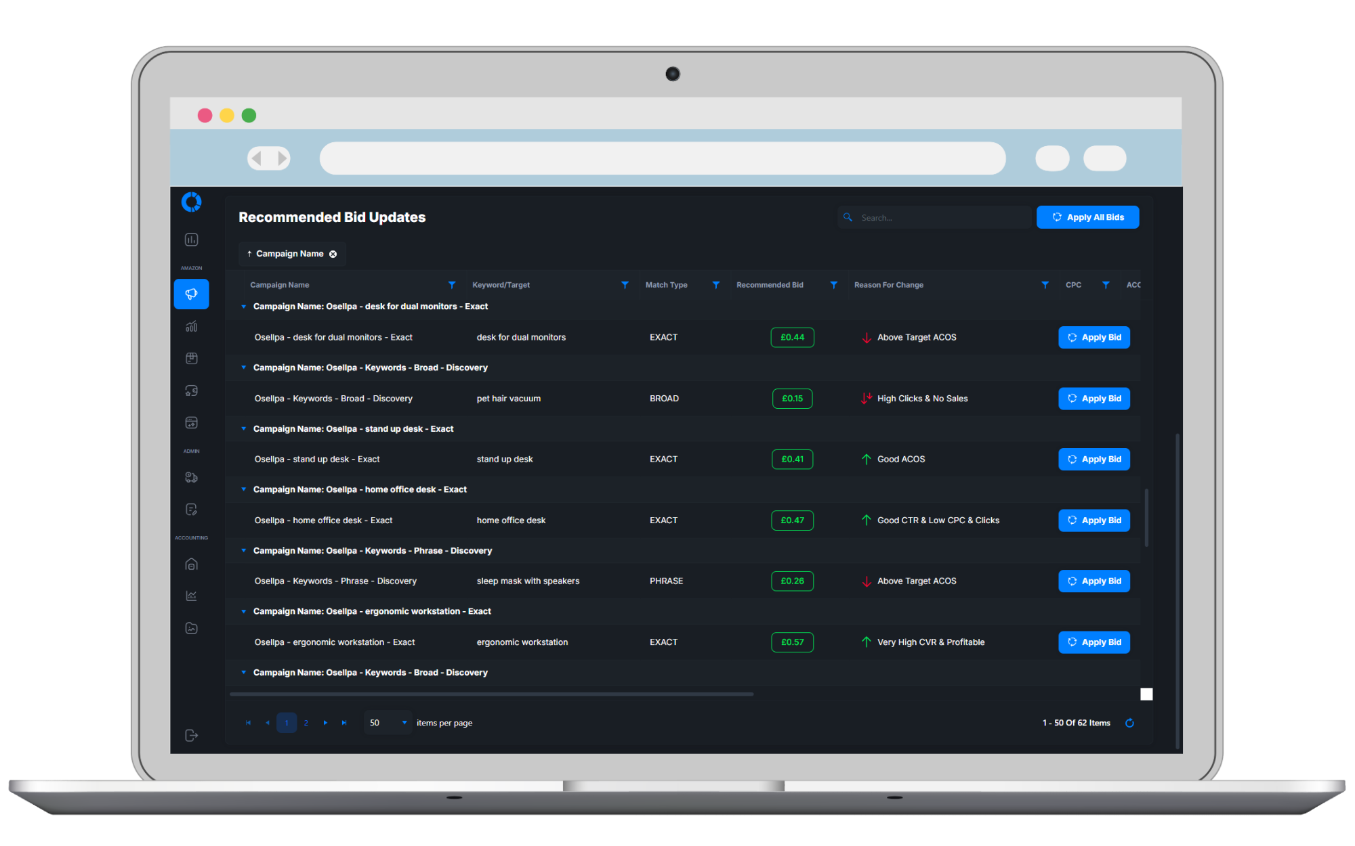Click the megaphone advertising icon in sidebar
The image size is (1355, 846).
click(x=191, y=294)
